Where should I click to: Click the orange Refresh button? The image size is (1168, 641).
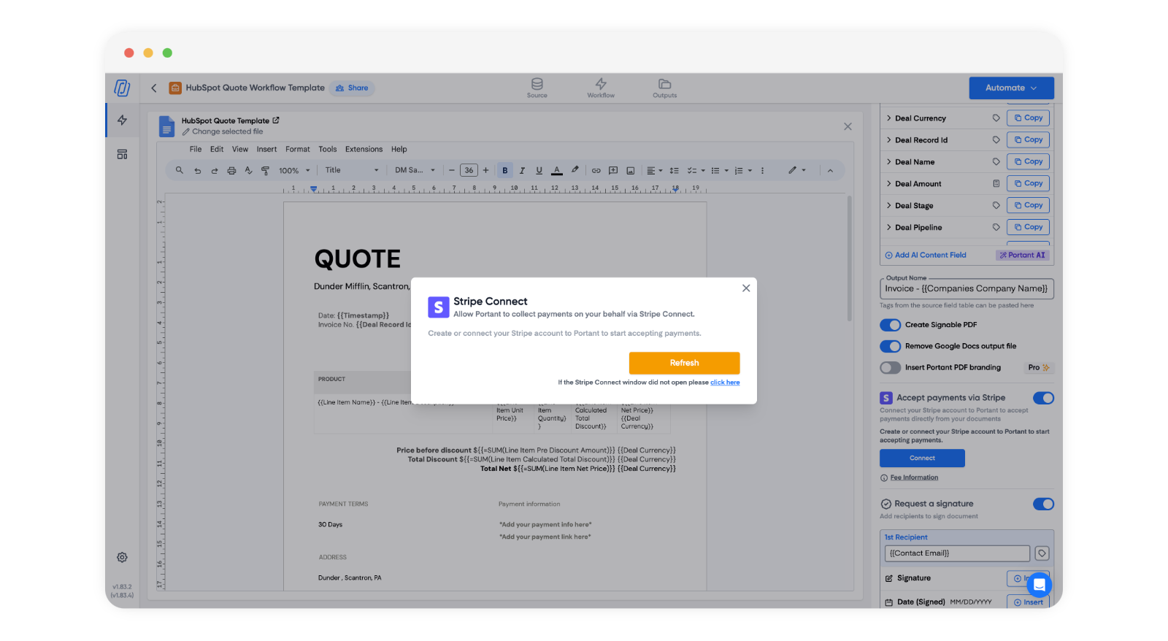click(x=684, y=363)
